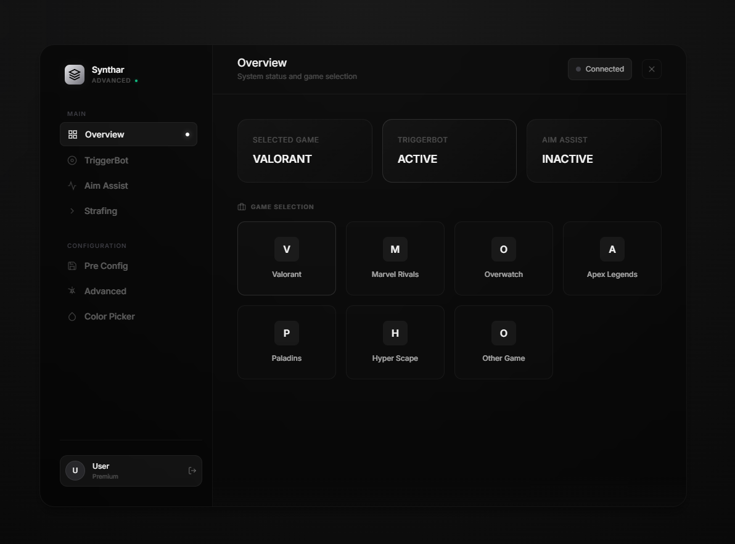Open Pre Config via the save icon
The image size is (735, 544).
coord(73,266)
